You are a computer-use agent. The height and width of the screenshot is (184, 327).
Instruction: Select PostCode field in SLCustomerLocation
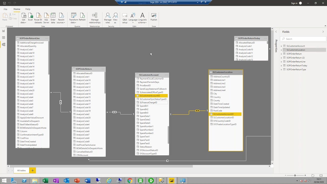coord(218,111)
